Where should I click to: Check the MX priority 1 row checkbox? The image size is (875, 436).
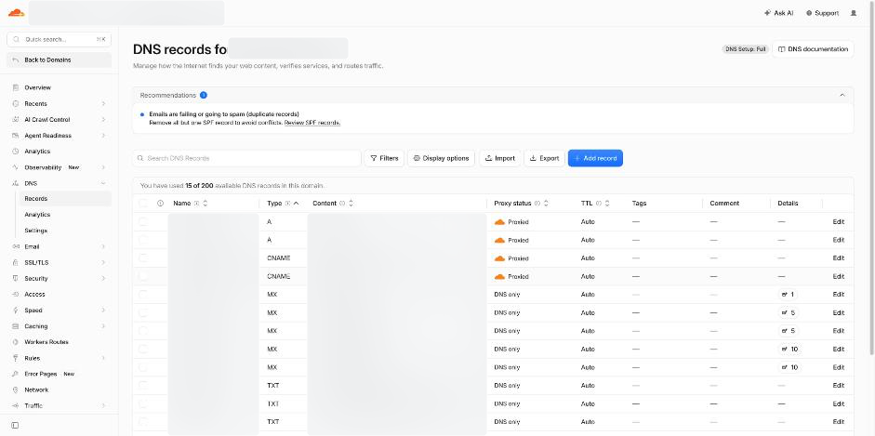[143, 295]
